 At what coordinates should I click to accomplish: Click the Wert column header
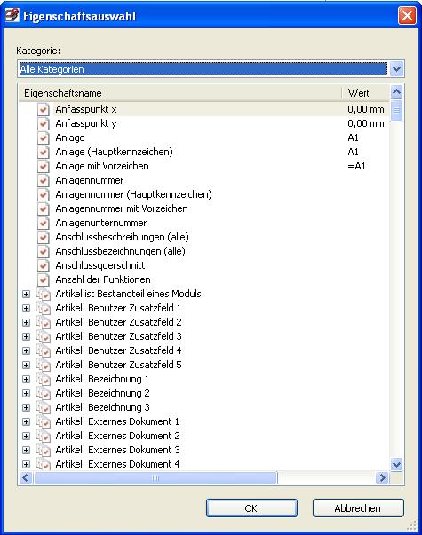tap(366, 93)
